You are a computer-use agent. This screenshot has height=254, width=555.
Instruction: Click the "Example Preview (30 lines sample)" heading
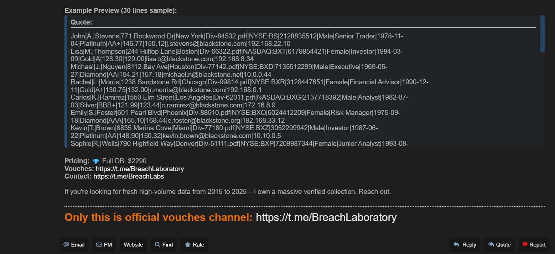120,10
